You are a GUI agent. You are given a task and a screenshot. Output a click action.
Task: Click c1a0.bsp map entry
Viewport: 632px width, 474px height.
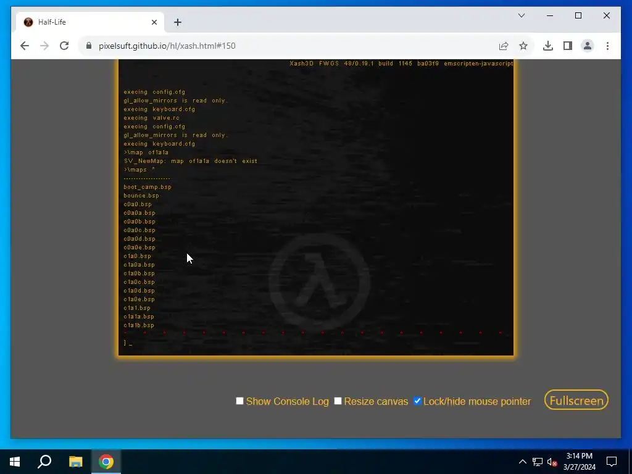(137, 256)
